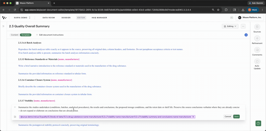Viewport: 266px width, 131px height.
Task: Go to the DATA ROOM tab
Action: point(49,18)
